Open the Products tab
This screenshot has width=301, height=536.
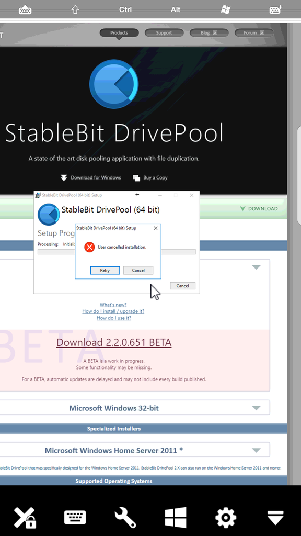(x=119, y=33)
